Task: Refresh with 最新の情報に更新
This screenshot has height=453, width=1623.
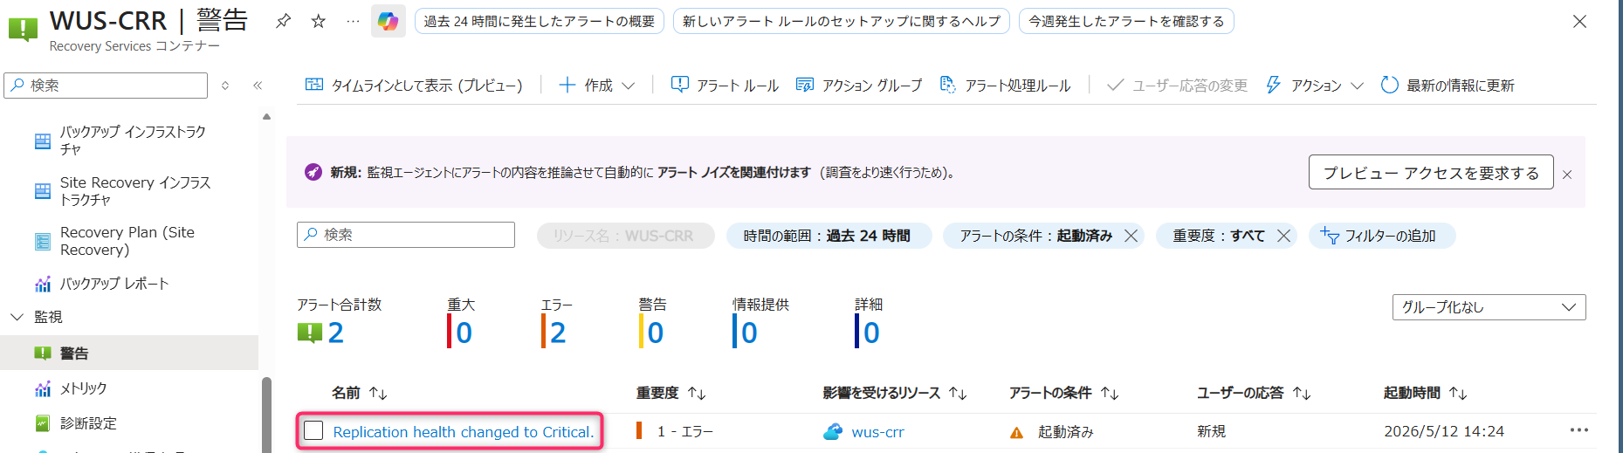Action: pyautogui.click(x=1448, y=86)
